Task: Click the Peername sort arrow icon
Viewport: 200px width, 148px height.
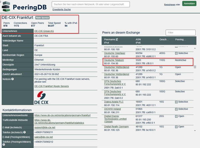Action: click(117, 39)
